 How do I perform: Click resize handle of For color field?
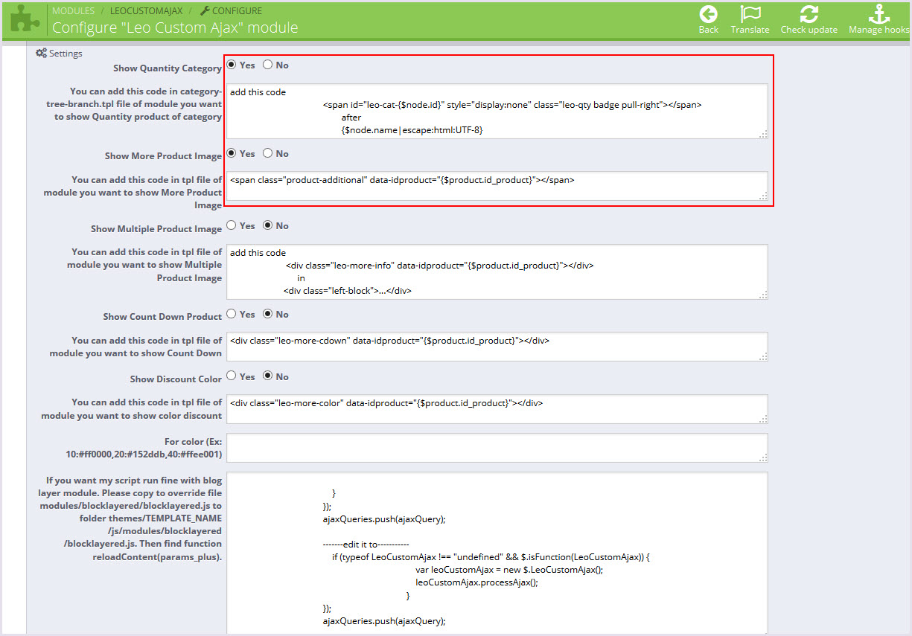pos(763,457)
